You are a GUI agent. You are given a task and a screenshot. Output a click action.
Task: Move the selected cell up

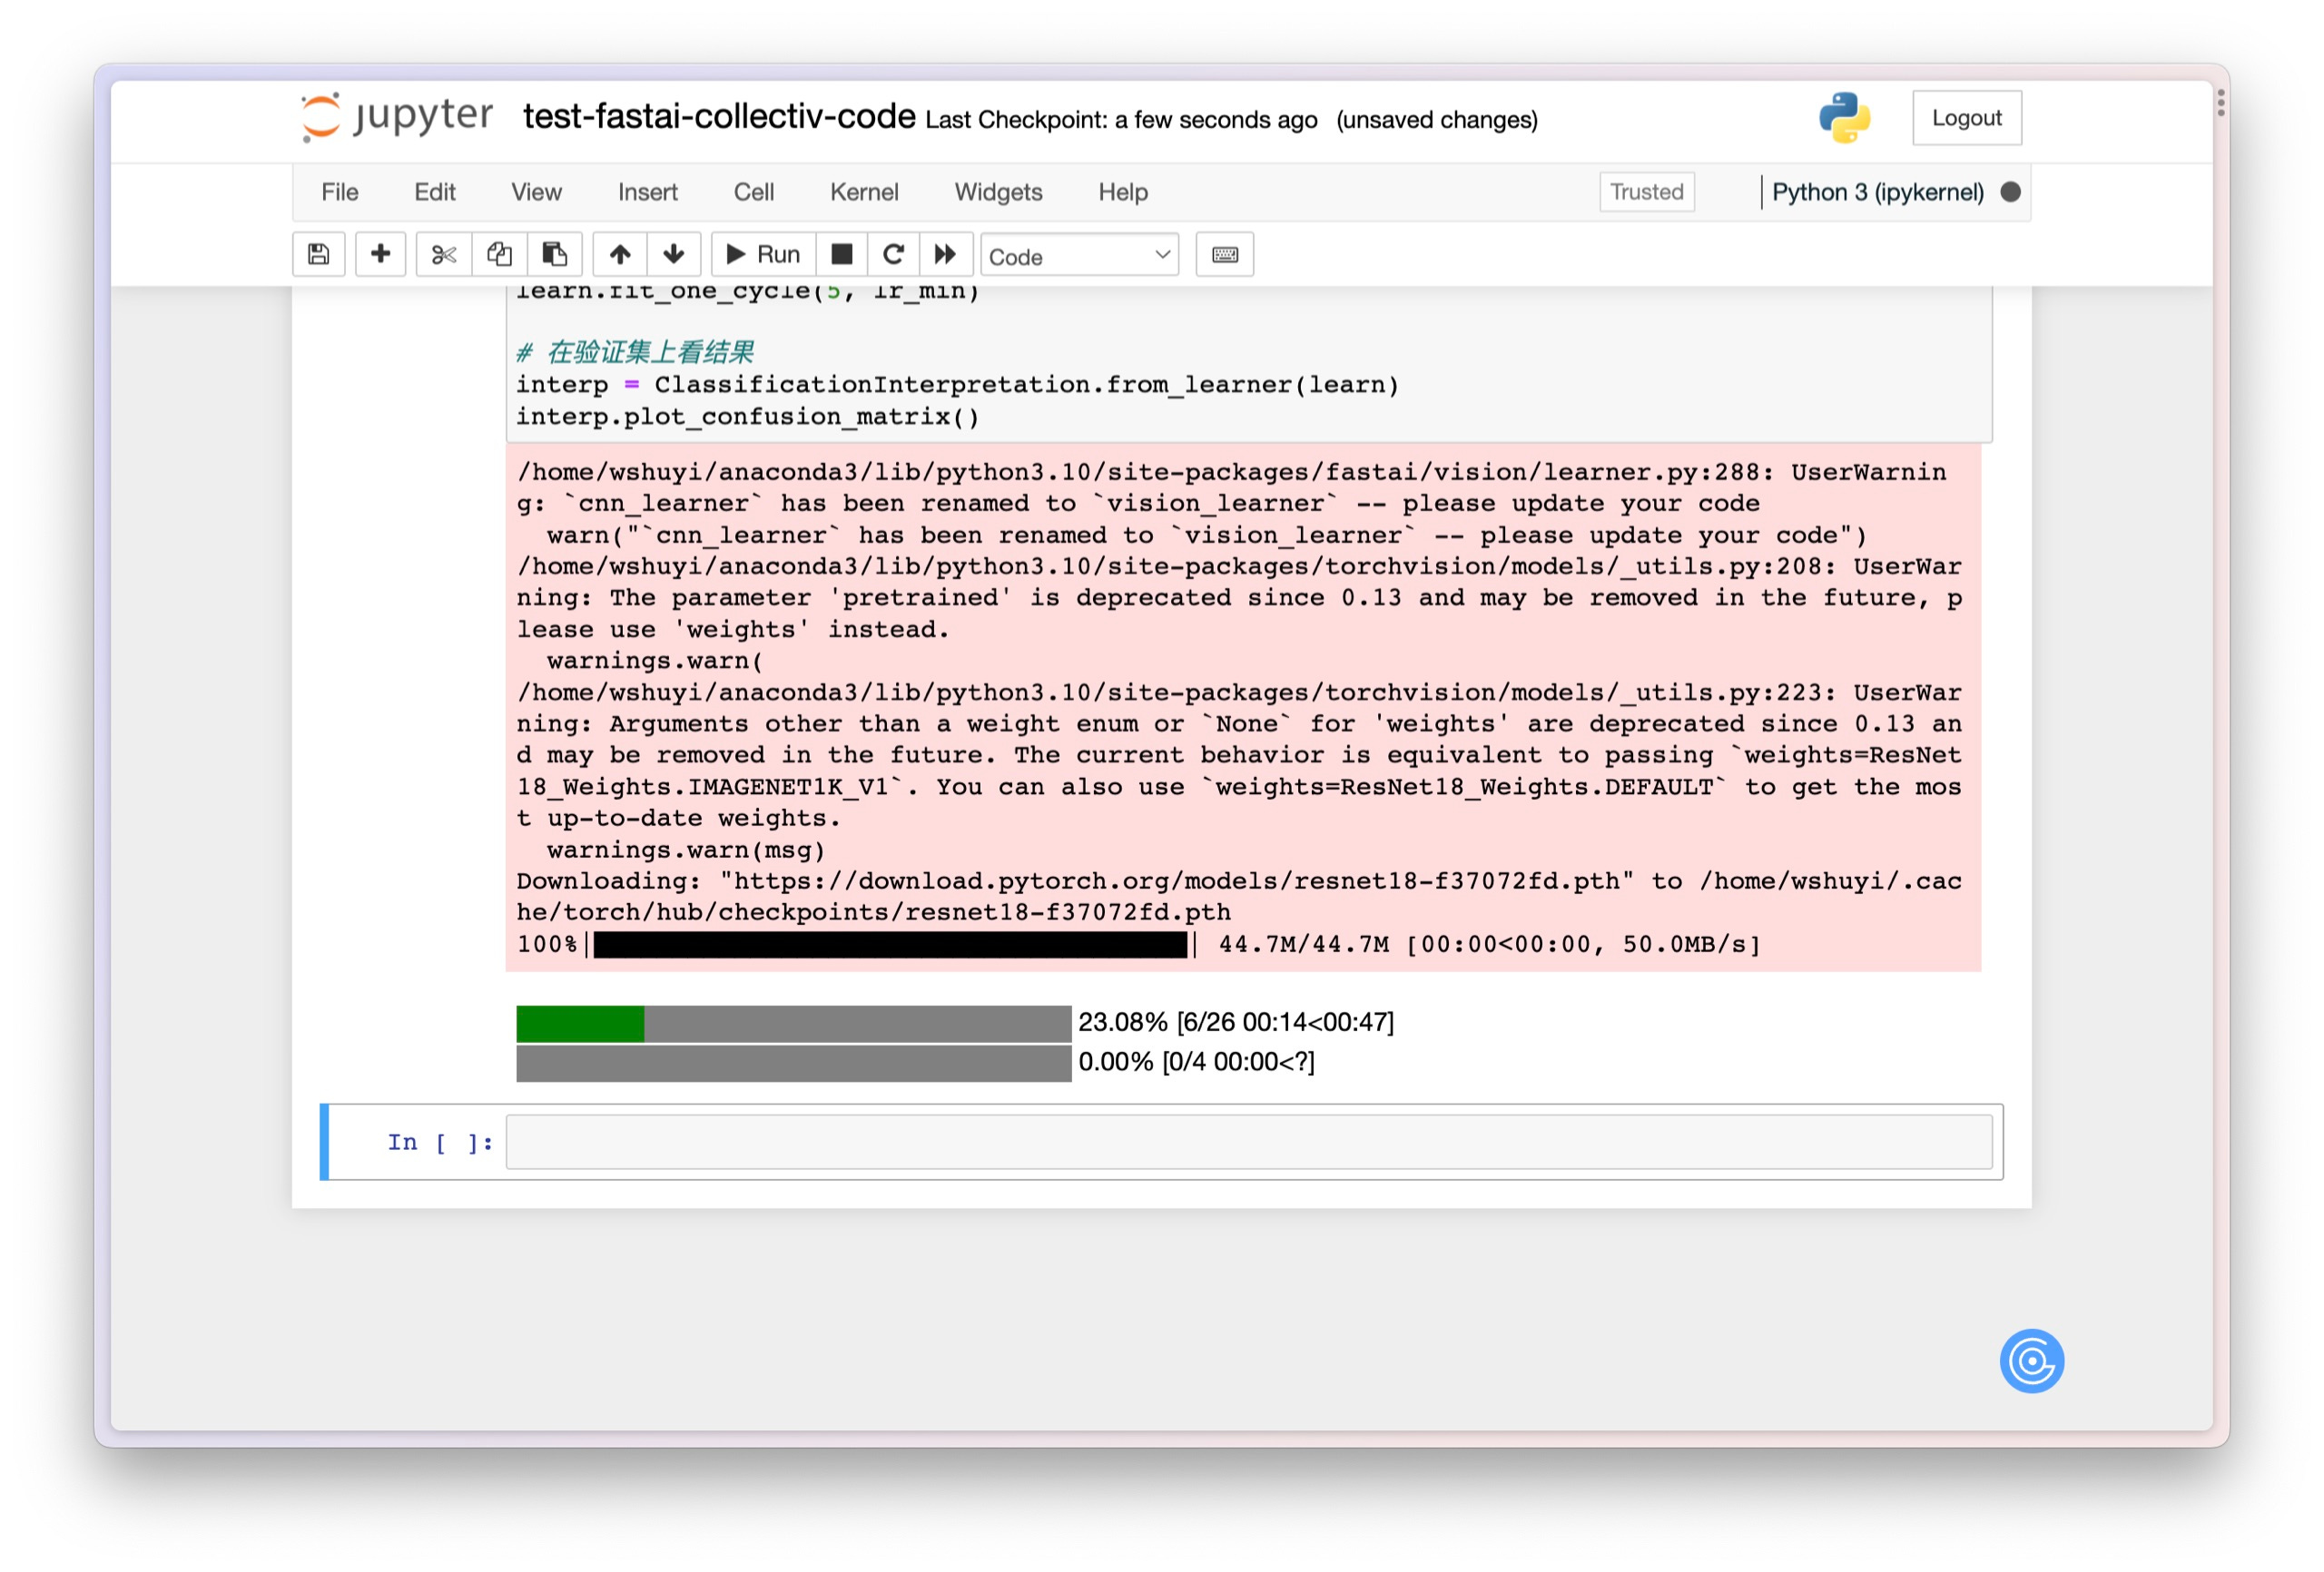[619, 254]
